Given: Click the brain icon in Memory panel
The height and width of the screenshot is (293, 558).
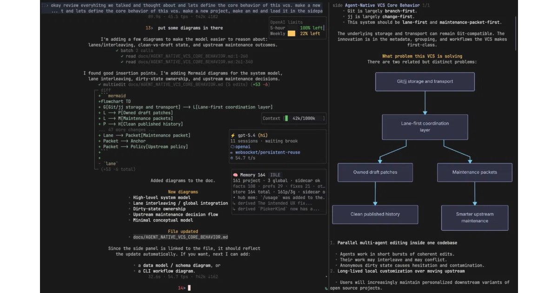Looking at the screenshot, I should 236,175.
